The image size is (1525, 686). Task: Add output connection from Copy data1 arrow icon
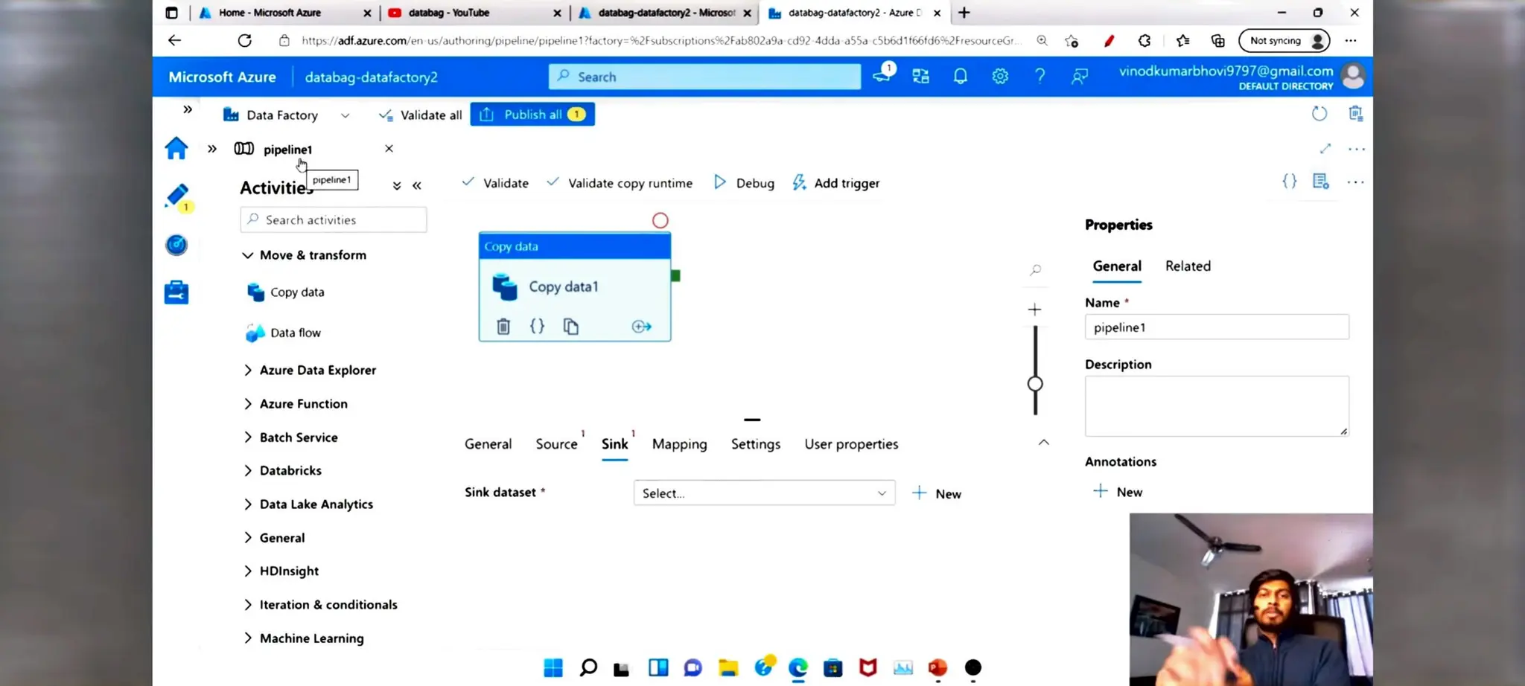[x=641, y=326]
